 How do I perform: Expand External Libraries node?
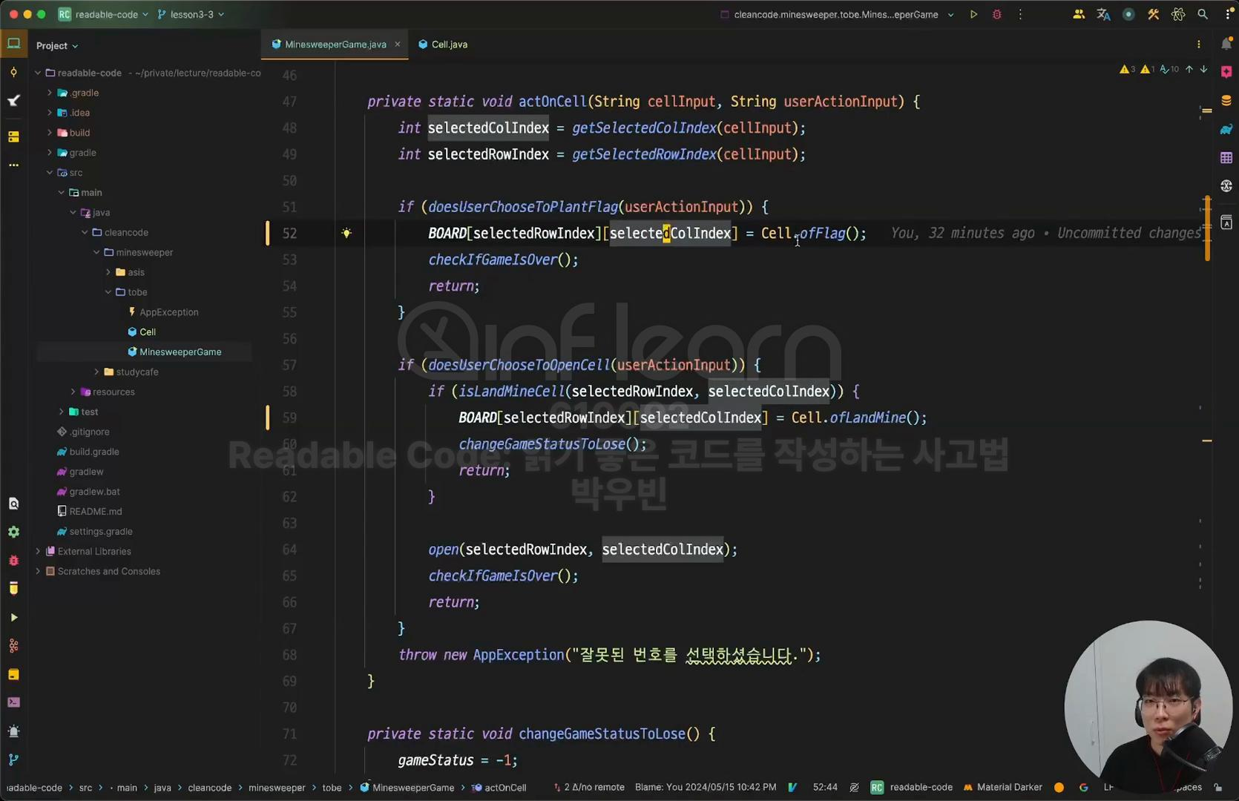click(38, 551)
